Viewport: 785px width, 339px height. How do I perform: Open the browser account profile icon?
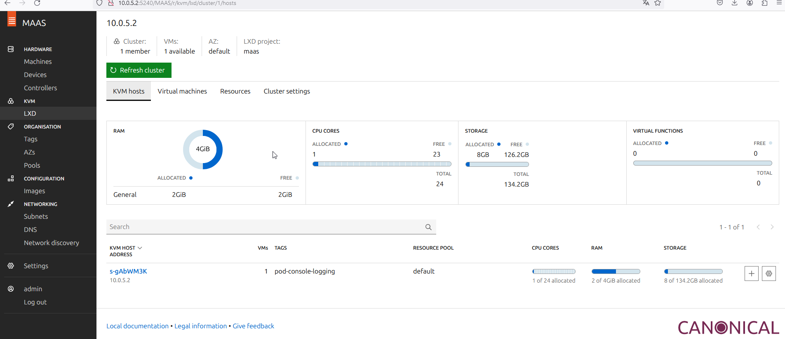750,3
